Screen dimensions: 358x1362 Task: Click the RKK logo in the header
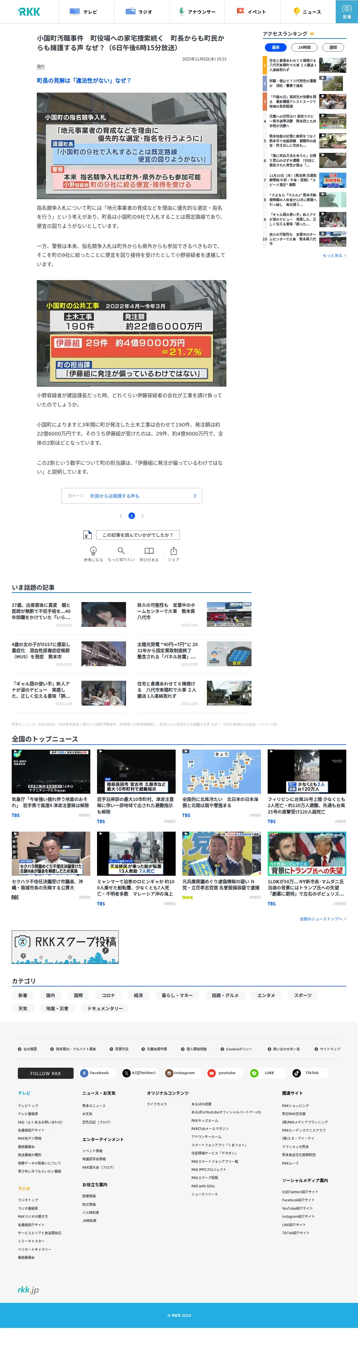coord(29,12)
